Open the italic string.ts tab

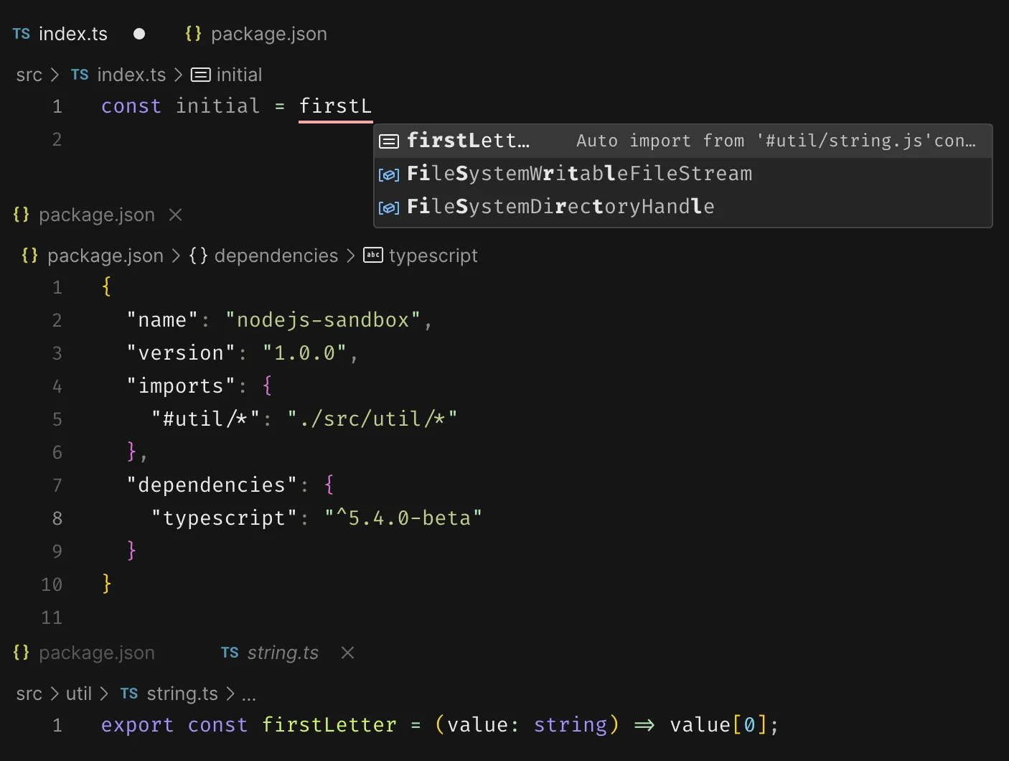coord(283,653)
